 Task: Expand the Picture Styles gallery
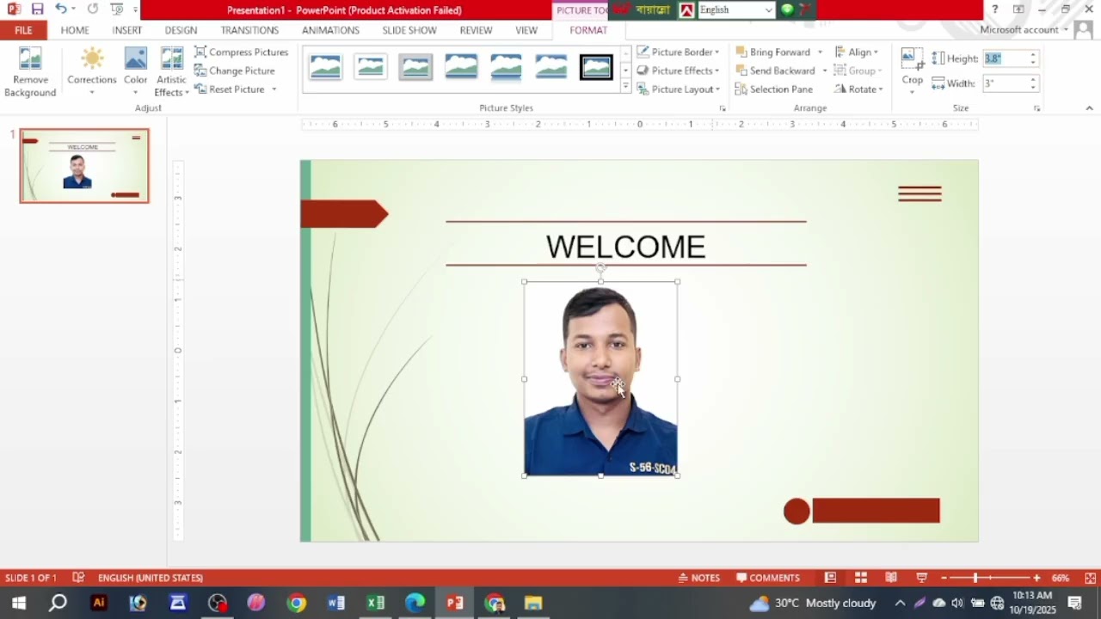coord(625,88)
